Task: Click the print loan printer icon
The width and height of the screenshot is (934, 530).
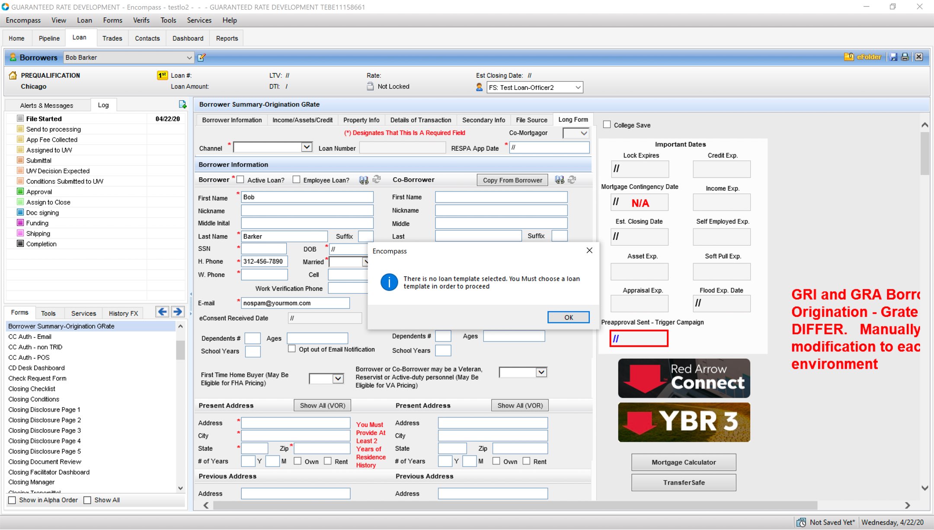Action: (x=905, y=57)
